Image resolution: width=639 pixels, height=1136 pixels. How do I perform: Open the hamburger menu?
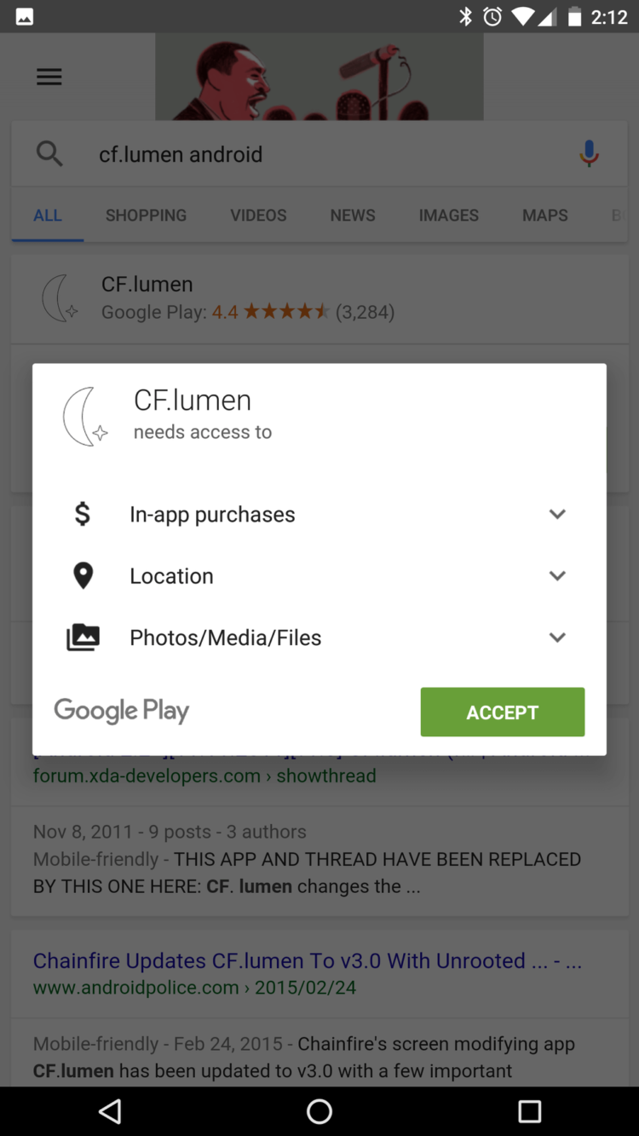49,78
